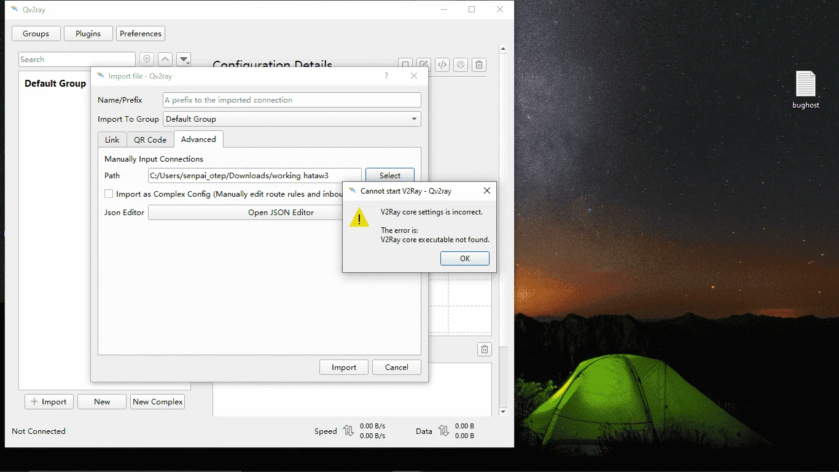The height and width of the screenshot is (472, 839).
Task: Click the edit connection pencil icon
Action: tap(424, 64)
